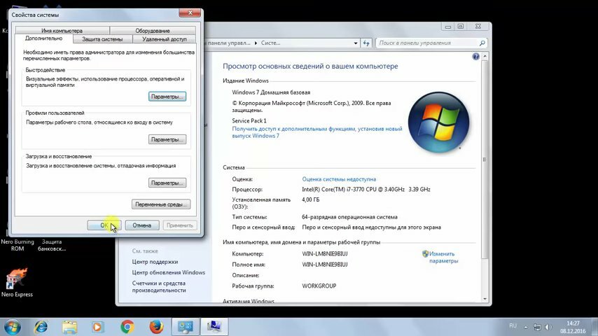Screen dimensions: 598x336
Task: Click the Отмена button
Action: point(142,225)
